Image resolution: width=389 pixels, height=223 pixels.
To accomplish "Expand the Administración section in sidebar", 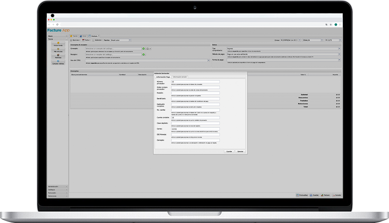I will tap(58, 186).
